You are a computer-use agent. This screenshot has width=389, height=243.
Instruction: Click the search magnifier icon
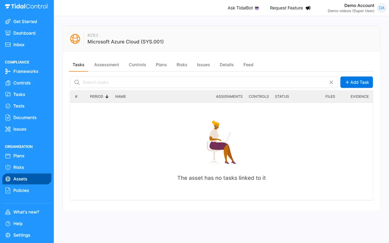click(77, 82)
